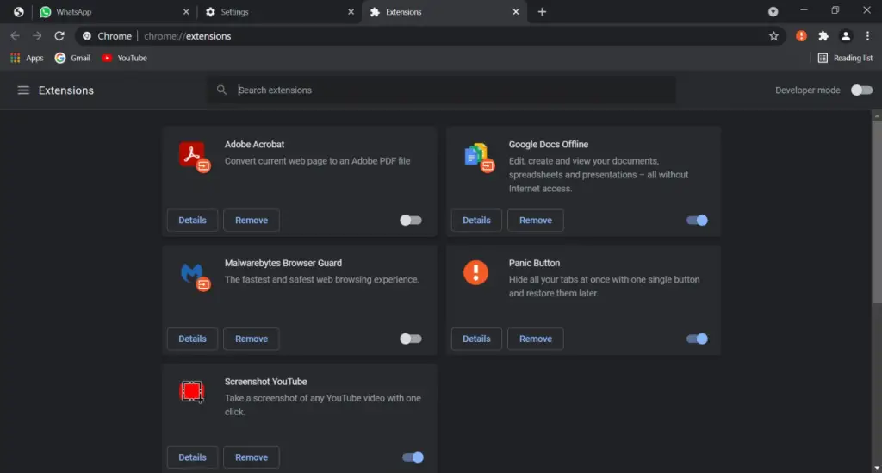Remove the Adobe Acrobat extension
The width and height of the screenshot is (882, 473).
pos(252,221)
